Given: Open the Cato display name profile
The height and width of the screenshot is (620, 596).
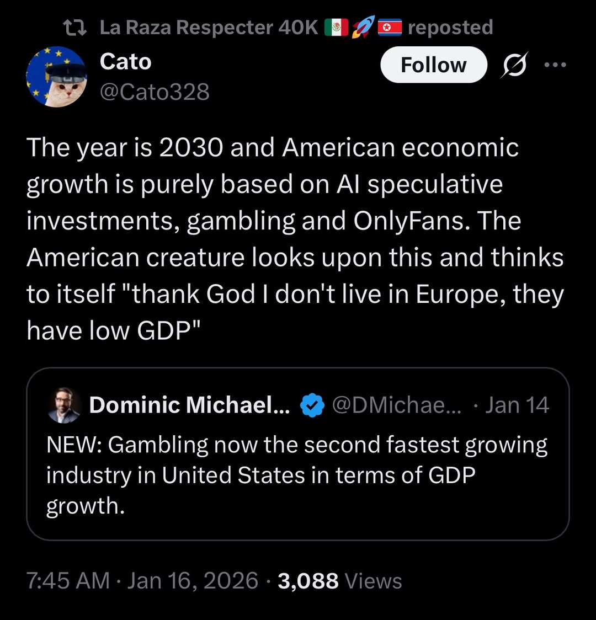Looking at the screenshot, I should click(125, 62).
